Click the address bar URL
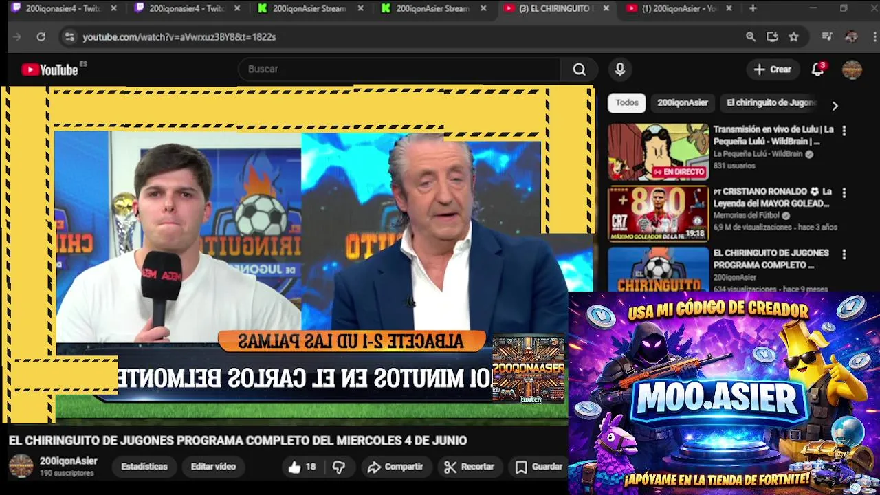 [179, 37]
